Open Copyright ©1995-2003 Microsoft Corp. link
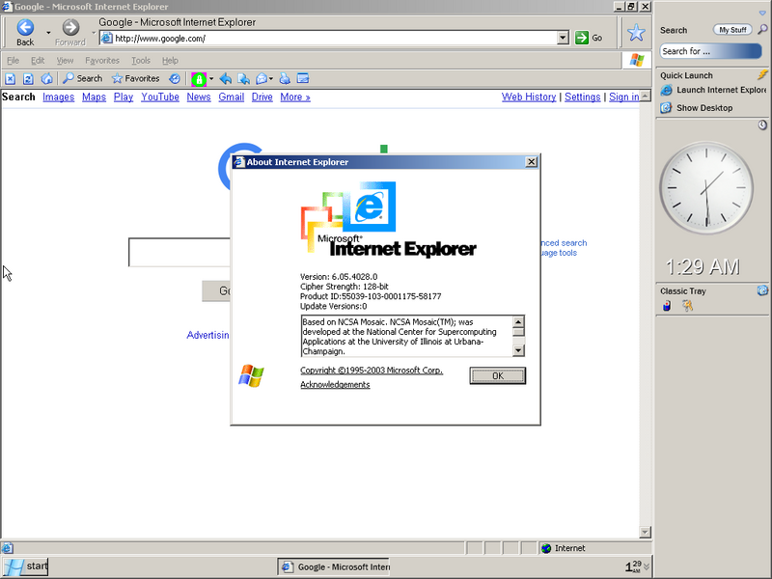Screen dimensions: 772x579 (x=372, y=371)
